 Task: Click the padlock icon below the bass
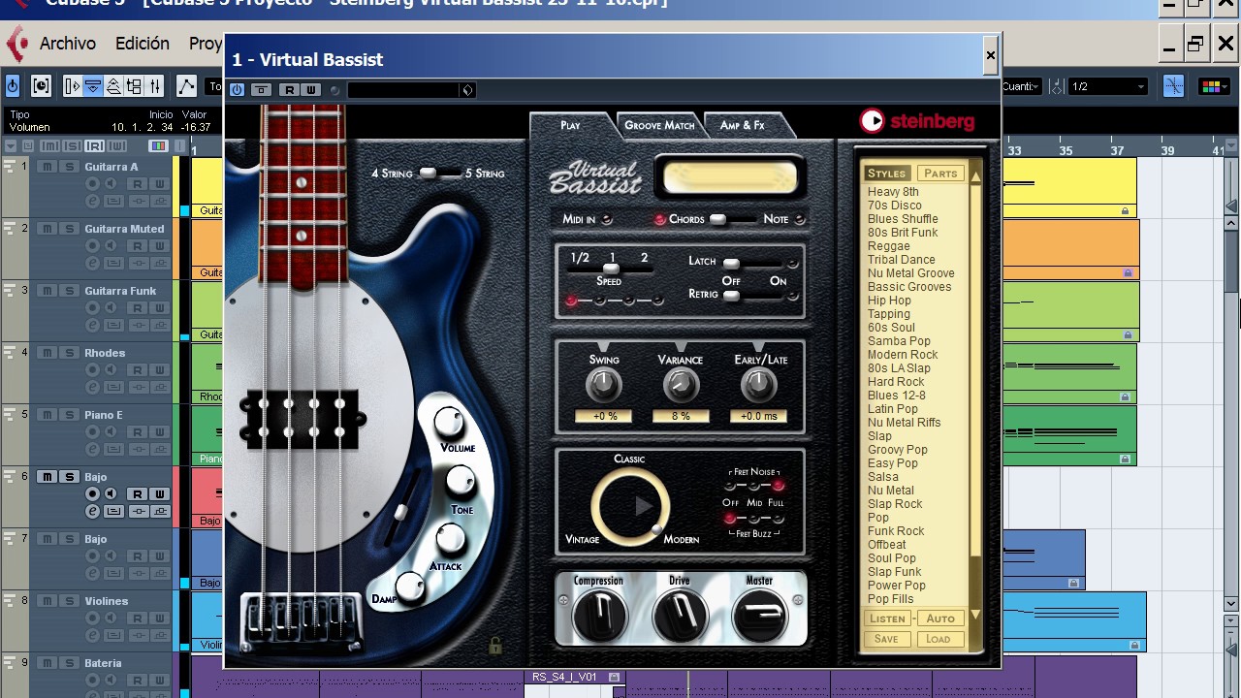[x=494, y=645]
